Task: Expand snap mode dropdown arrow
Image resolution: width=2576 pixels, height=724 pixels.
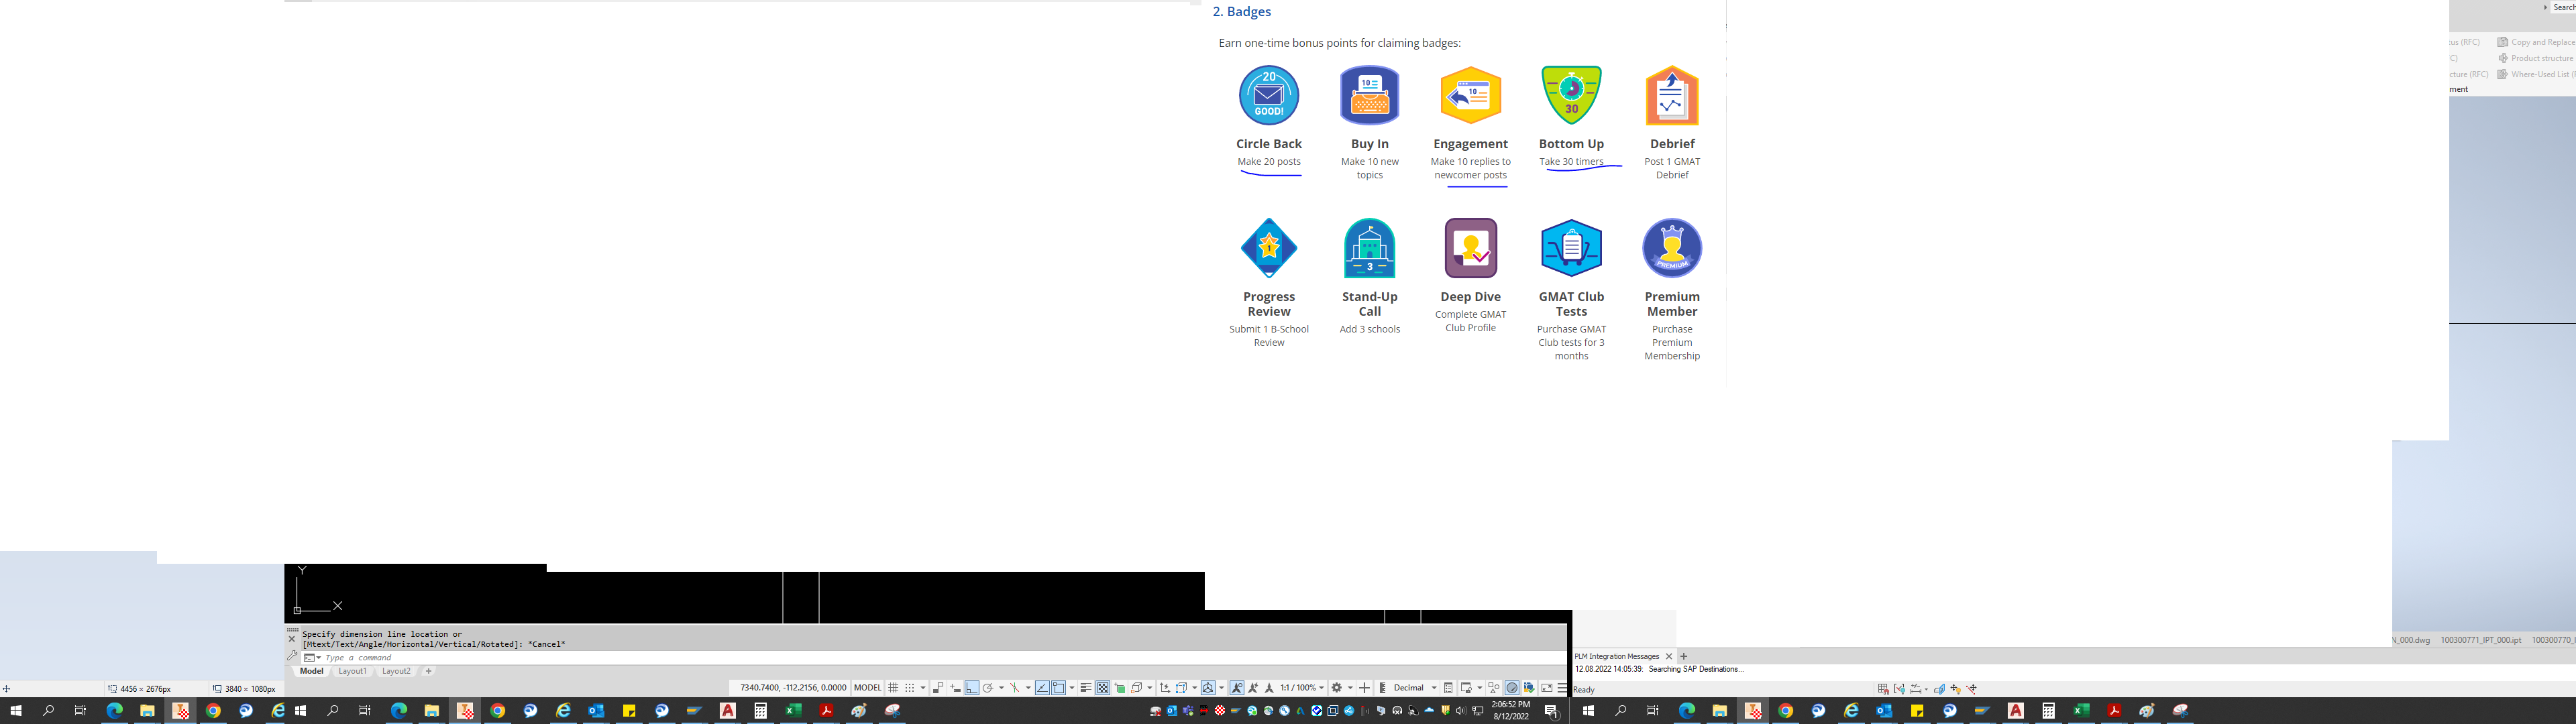Action: pyautogui.click(x=923, y=688)
